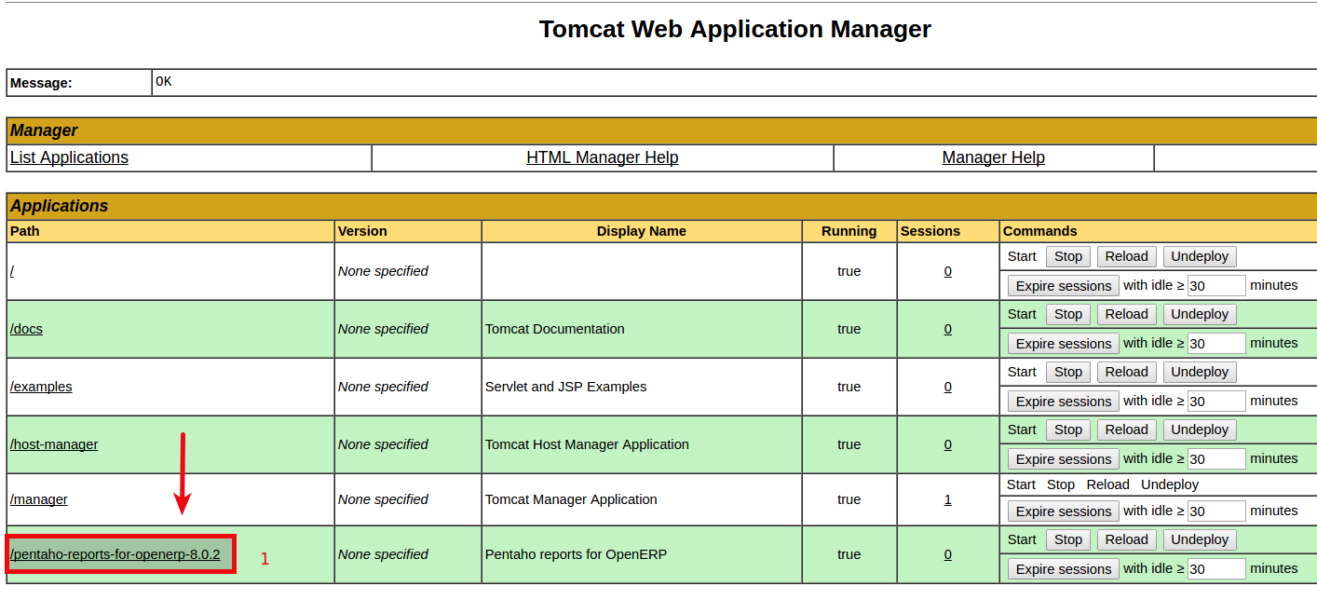The height and width of the screenshot is (600, 1317).
Task: Select "Tomcat Host Manager Application" text
Action: pyautogui.click(x=587, y=444)
